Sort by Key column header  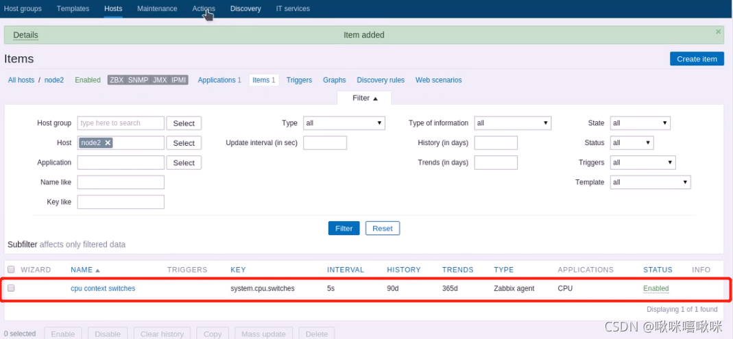tap(238, 269)
